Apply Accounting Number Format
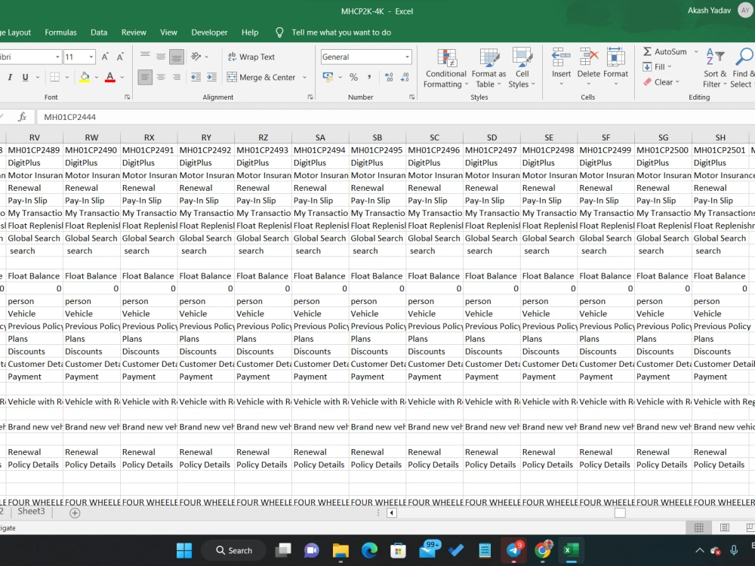 coord(328,77)
